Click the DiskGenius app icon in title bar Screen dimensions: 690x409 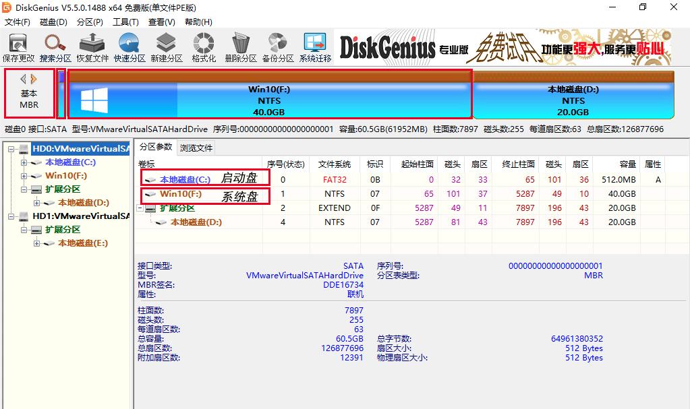point(7,7)
